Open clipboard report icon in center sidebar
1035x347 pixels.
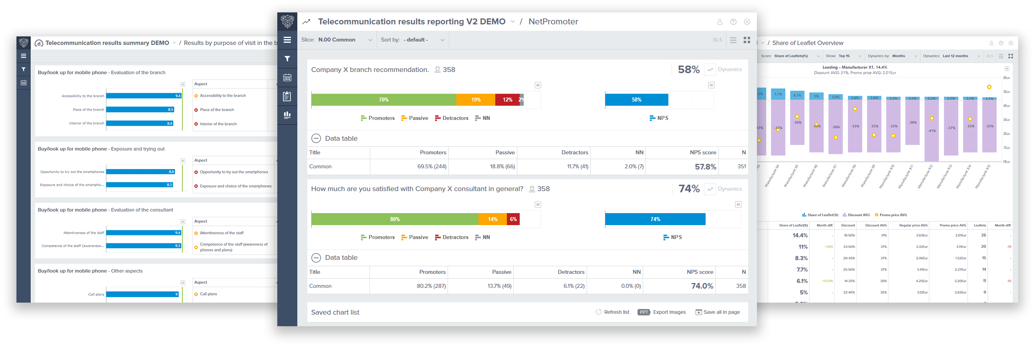point(287,96)
